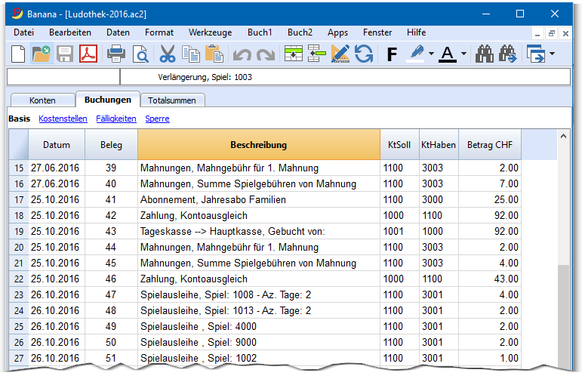This screenshot has height=379, width=582.
Task: Click the KtHaben column header
Action: [439, 145]
